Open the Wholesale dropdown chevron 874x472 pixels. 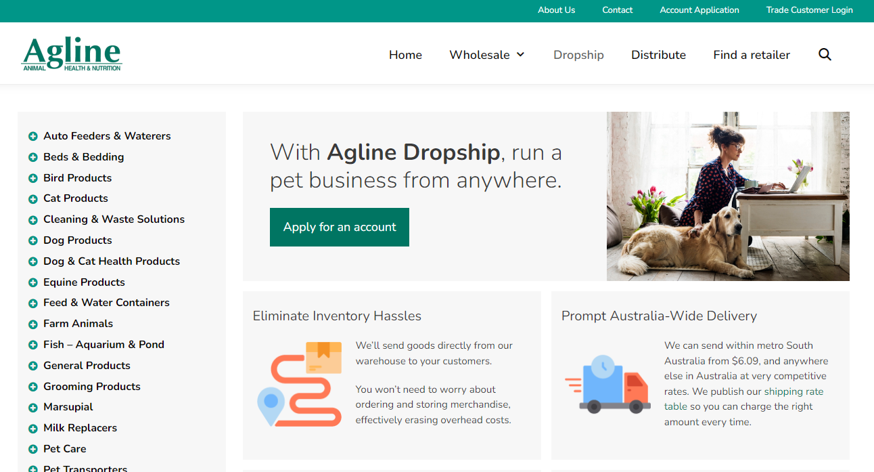(520, 55)
